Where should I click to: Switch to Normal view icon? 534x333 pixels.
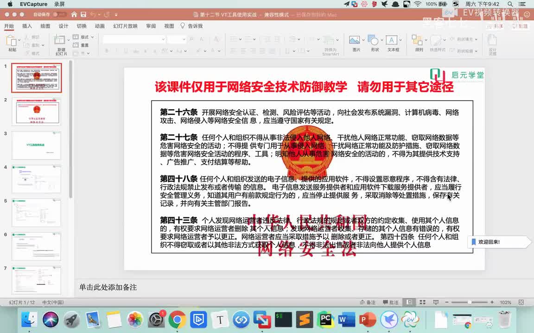point(409,302)
